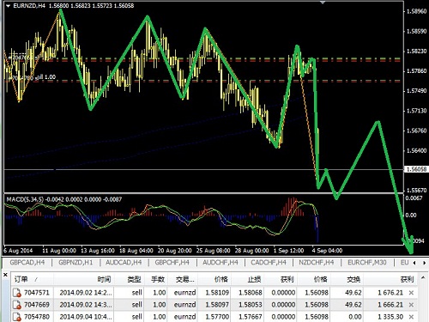Screen dimensions: 429x322
Task: Click the order icon beside 7047571
Action: 17,293
